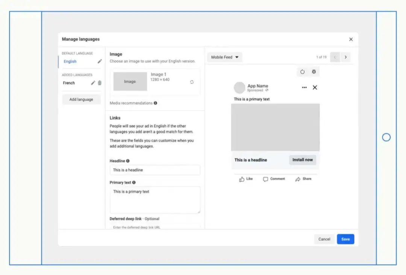Click 'This is a primary text' in ad preview

tap(251, 99)
